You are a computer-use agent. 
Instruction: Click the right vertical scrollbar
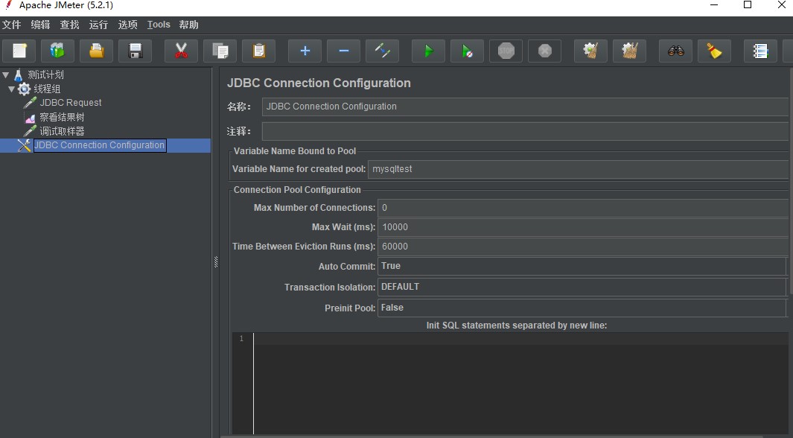coord(791,182)
